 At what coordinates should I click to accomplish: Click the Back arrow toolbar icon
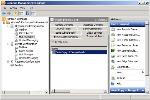pos(4,13)
